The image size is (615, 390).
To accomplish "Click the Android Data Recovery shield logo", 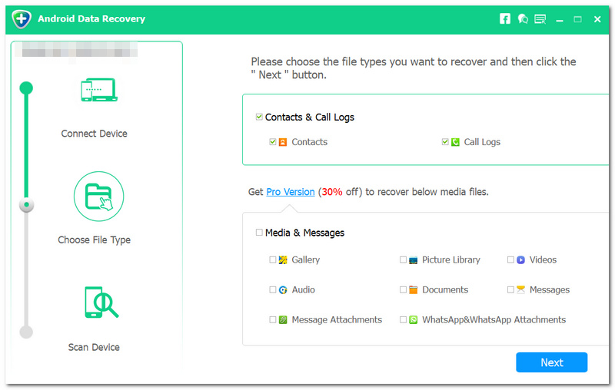I will pyautogui.click(x=22, y=18).
